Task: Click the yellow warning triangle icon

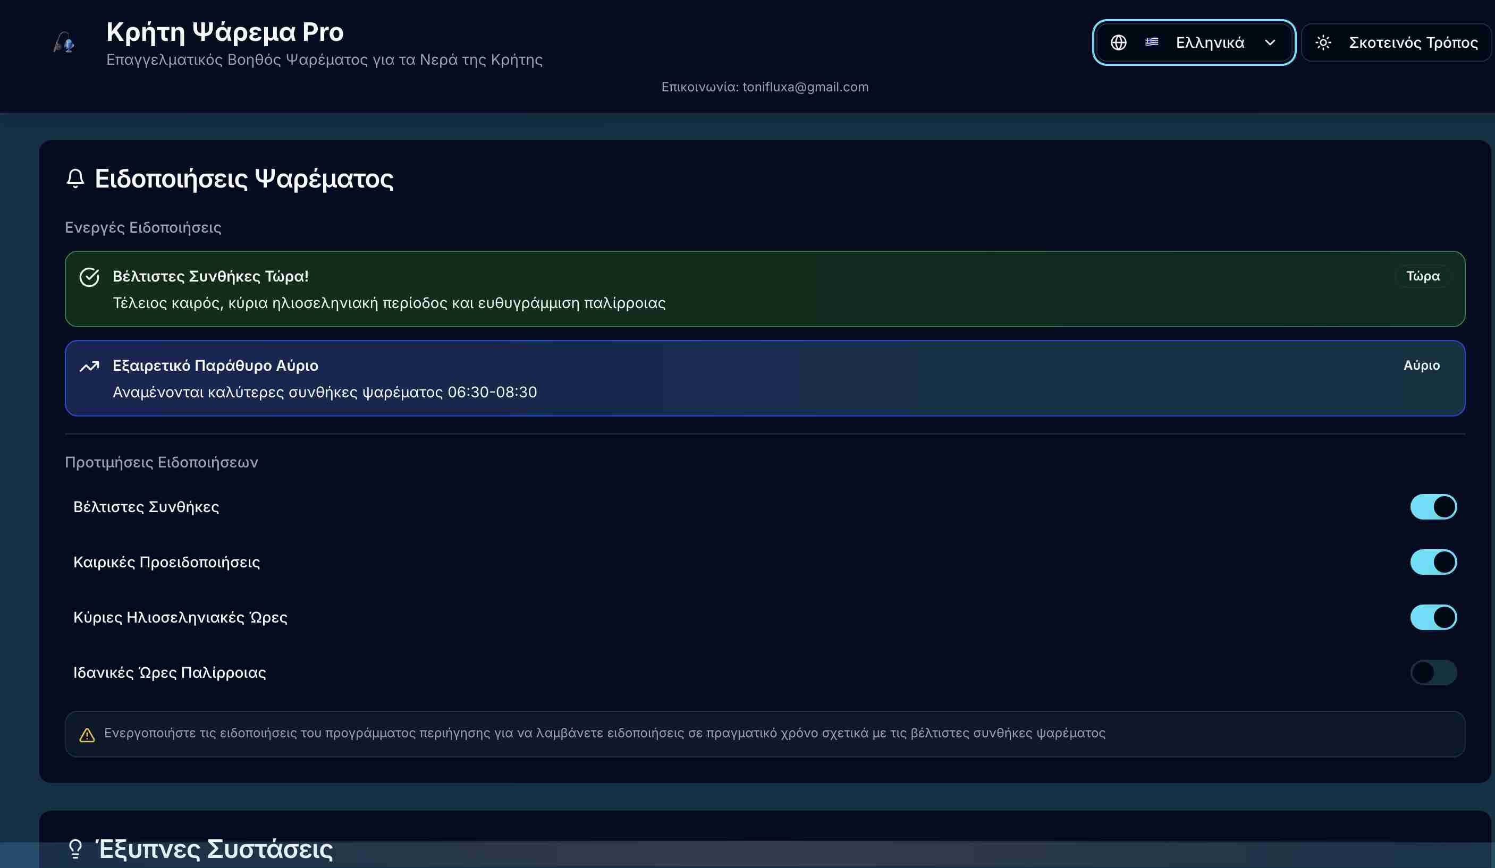Action: coord(87,735)
